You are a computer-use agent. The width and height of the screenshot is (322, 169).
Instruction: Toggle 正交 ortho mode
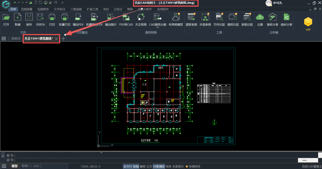(149, 166)
